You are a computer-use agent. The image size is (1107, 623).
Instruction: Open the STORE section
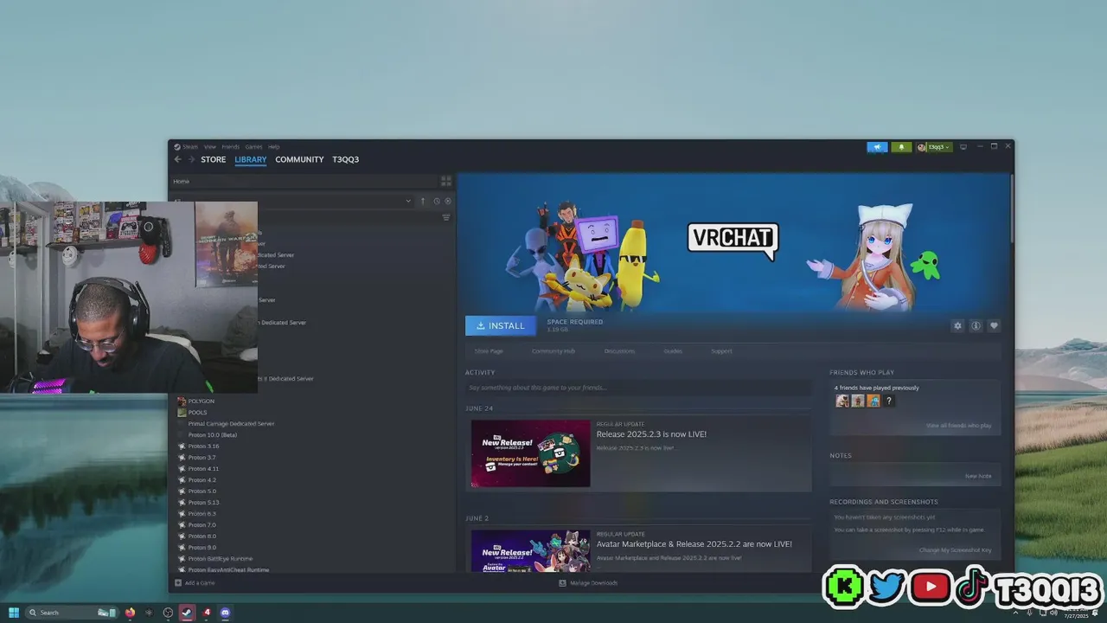coord(214,159)
